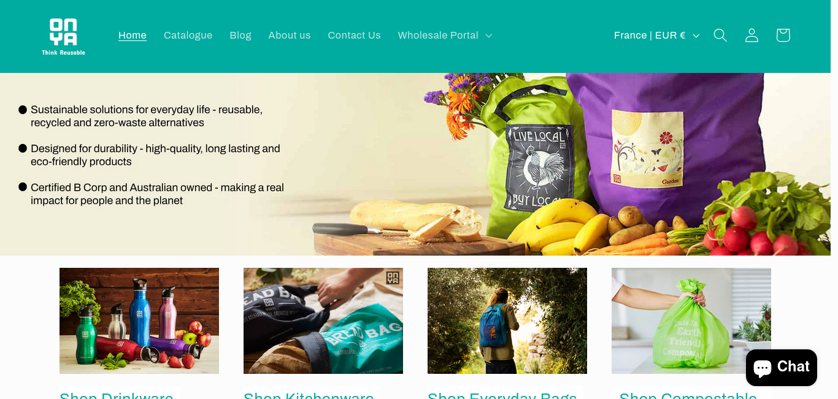
Task: Open the Catalogue menu item
Action: click(188, 36)
